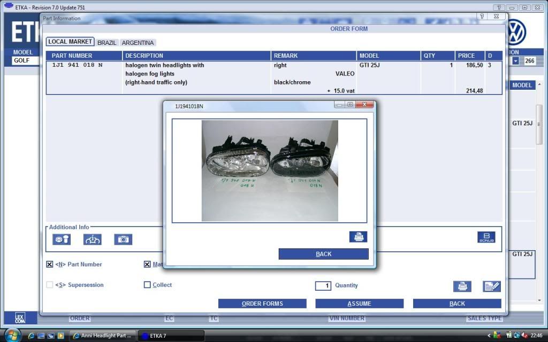
Task: Open the edit note pencil icon
Action: (491, 286)
